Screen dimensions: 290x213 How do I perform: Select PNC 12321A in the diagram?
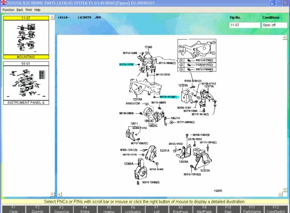pyautogui.click(x=183, y=85)
